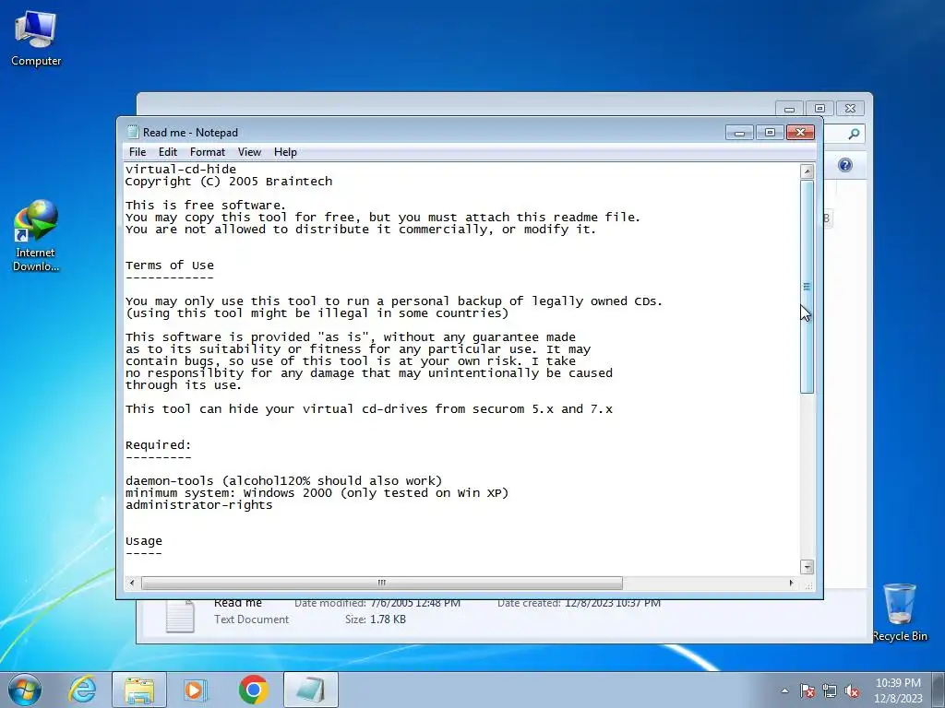
Task: Click the muted volume tray icon
Action: pos(852,690)
